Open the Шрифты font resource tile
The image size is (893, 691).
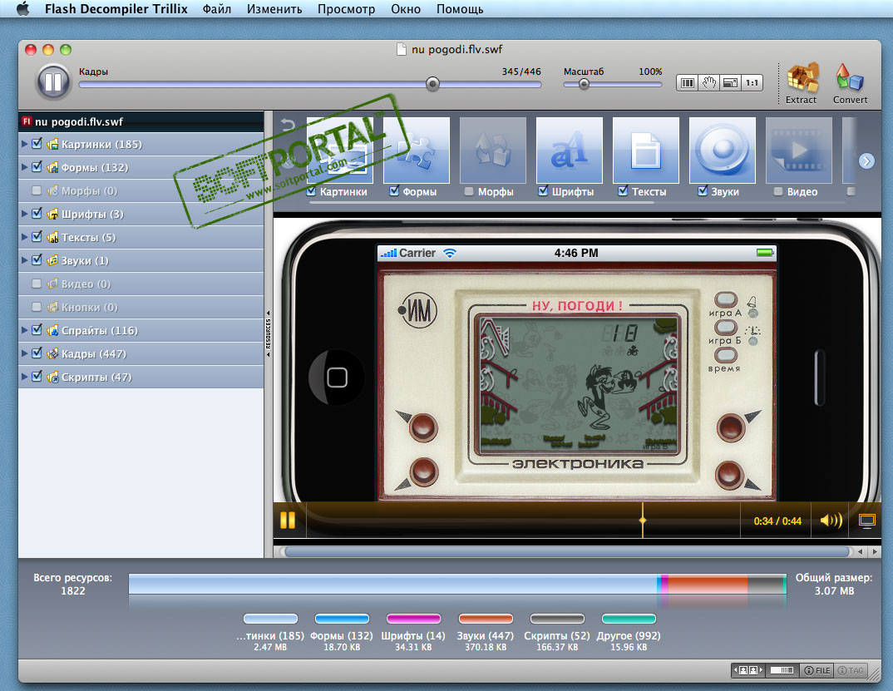coord(570,151)
